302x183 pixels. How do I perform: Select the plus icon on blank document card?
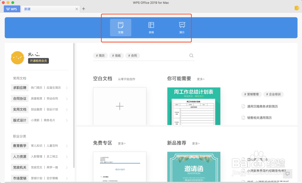tap(120, 106)
